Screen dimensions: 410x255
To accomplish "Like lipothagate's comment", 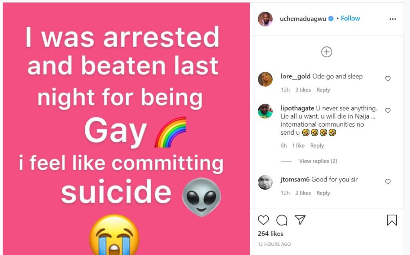I will (x=388, y=110).
